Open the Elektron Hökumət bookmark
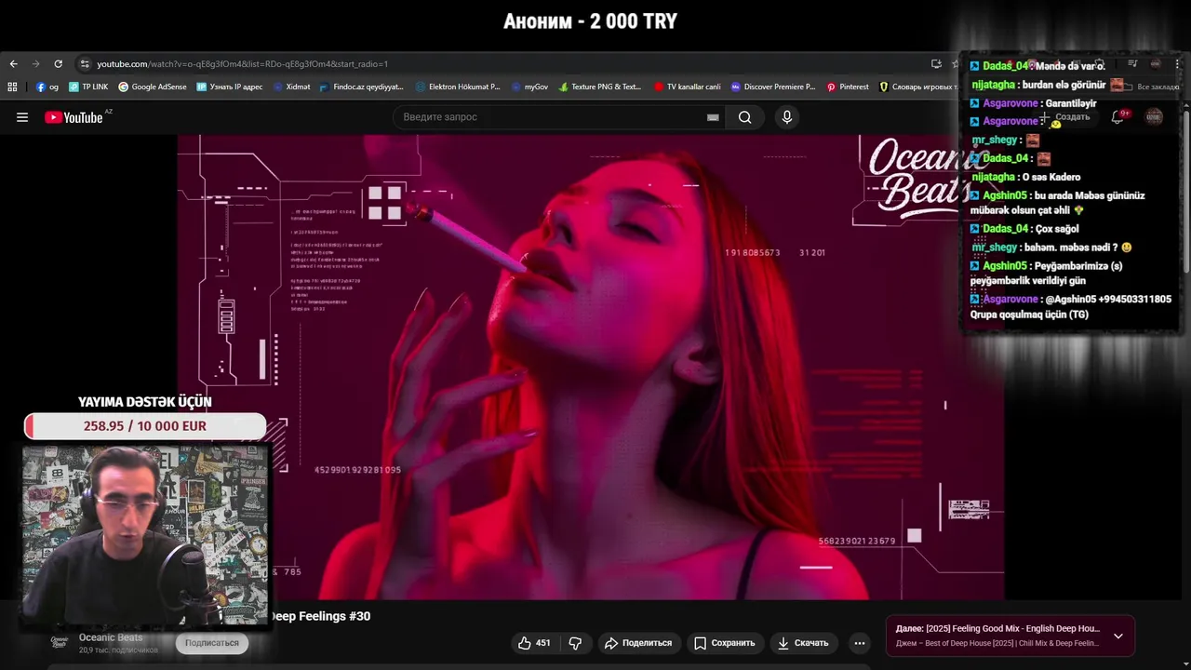Viewport: 1191px width, 670px height. click(x=458, y=87)
